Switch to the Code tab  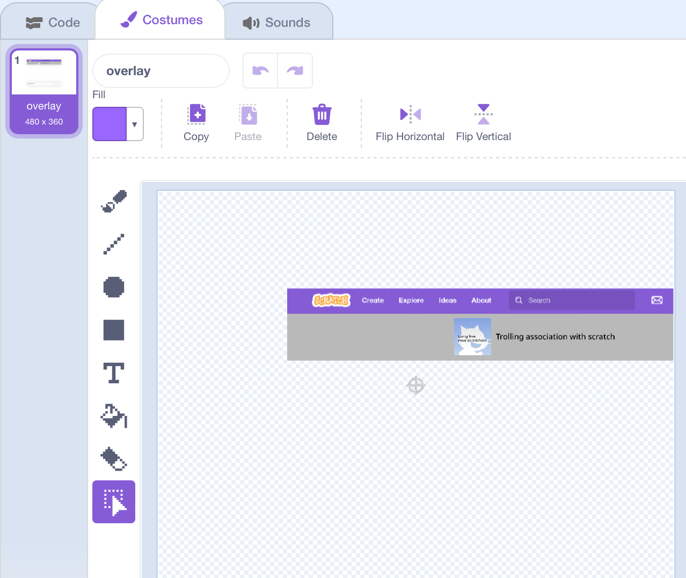53,23
